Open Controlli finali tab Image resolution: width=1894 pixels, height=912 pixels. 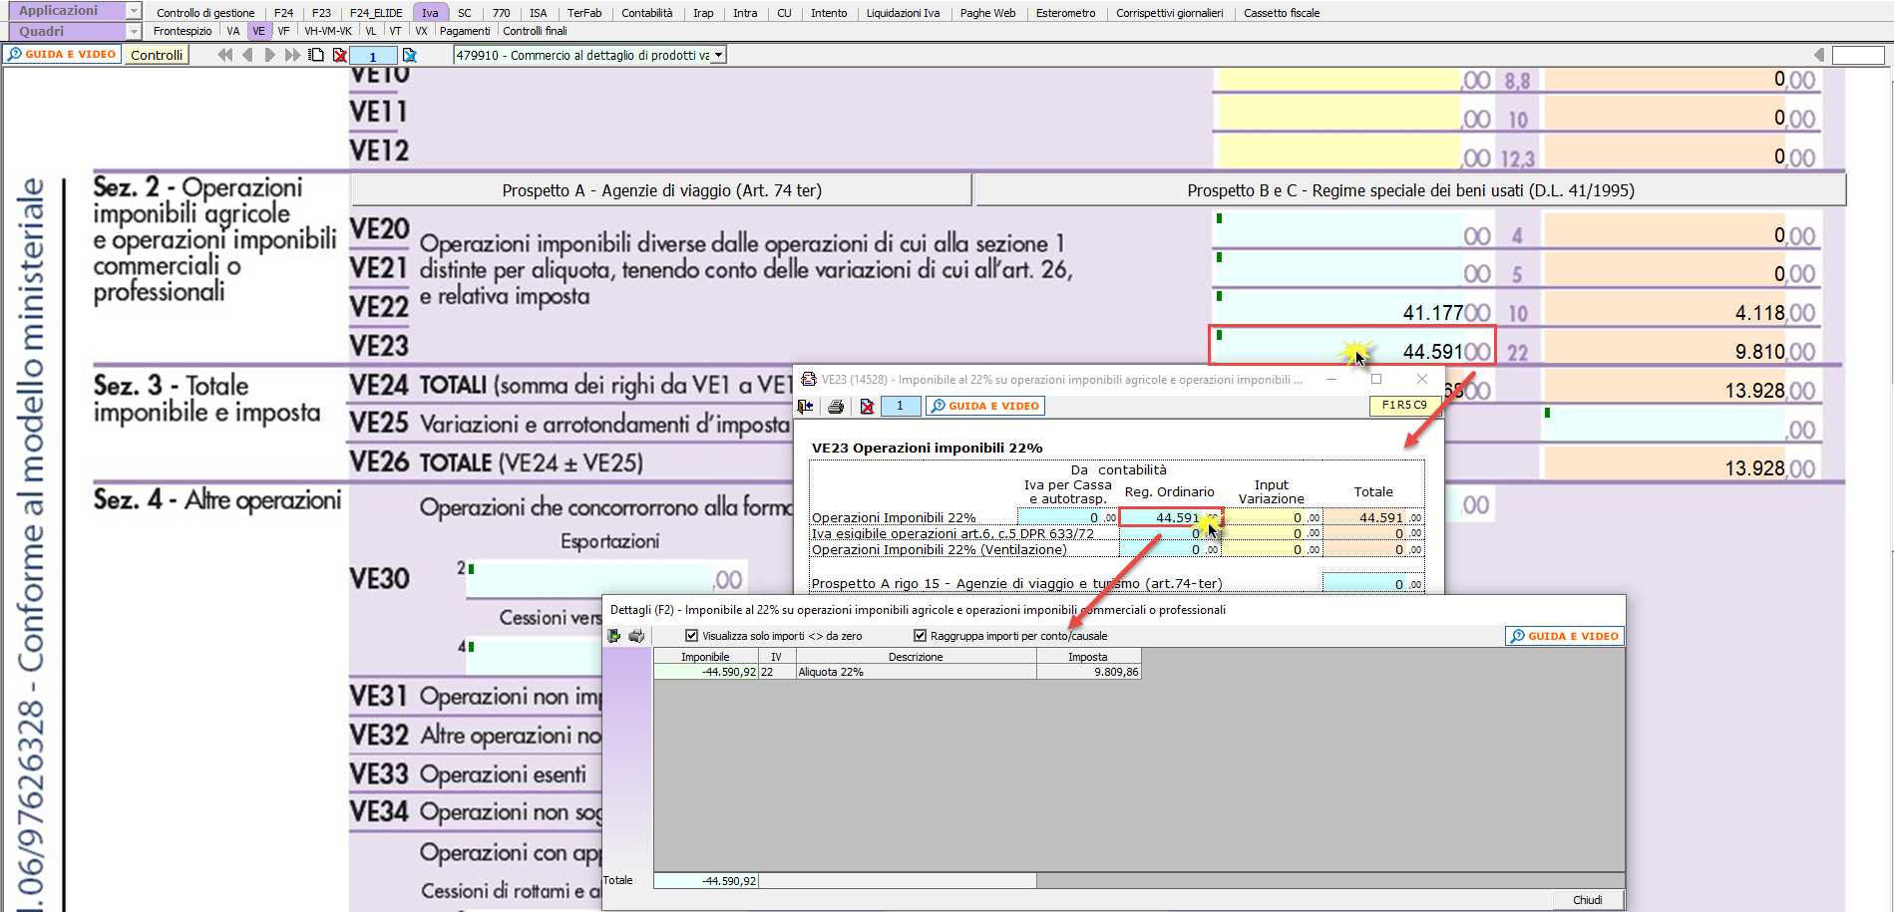click(535, 31)
